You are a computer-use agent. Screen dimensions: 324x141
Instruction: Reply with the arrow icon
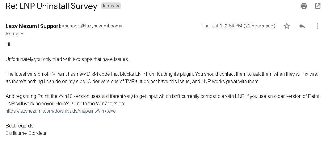[302, 26]
